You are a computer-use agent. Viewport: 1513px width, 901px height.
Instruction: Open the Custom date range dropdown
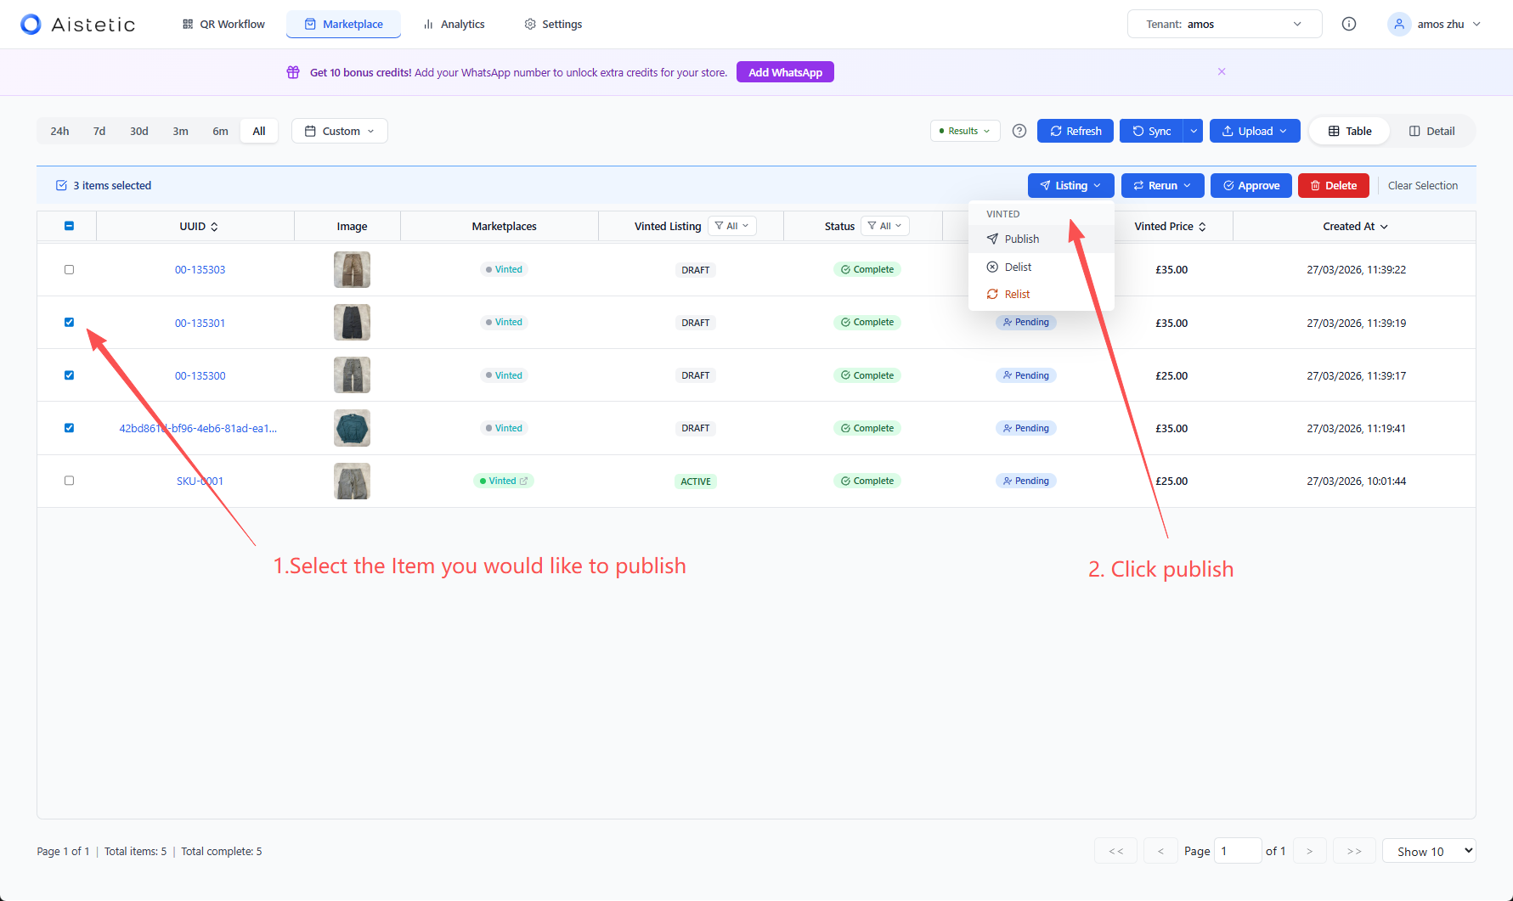[339, 131]
